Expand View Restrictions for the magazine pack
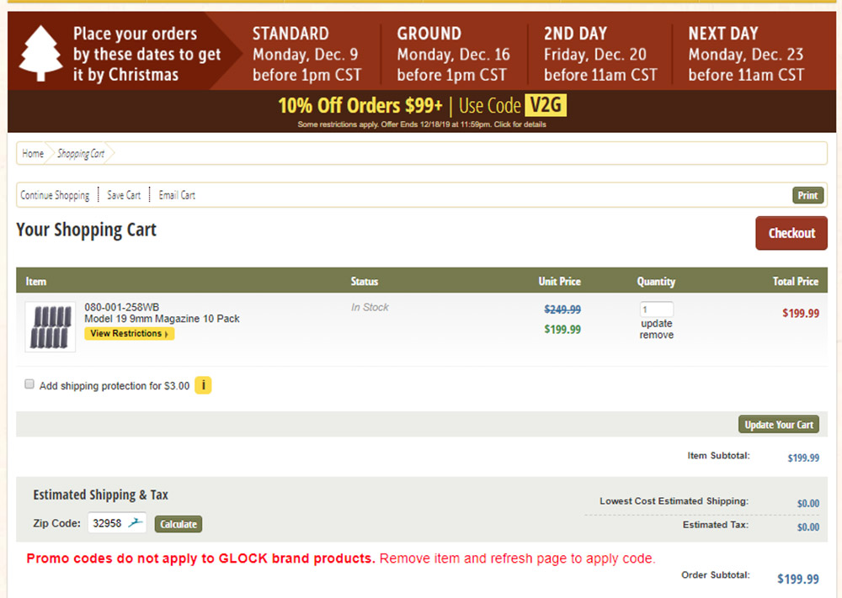Screen dimensions: 842x598 [129, 334]
